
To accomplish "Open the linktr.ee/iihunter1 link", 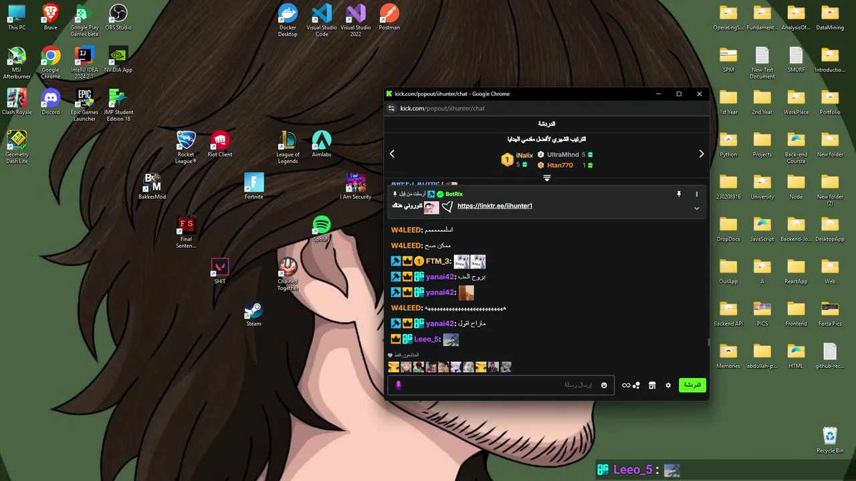I will click(495, 206).
